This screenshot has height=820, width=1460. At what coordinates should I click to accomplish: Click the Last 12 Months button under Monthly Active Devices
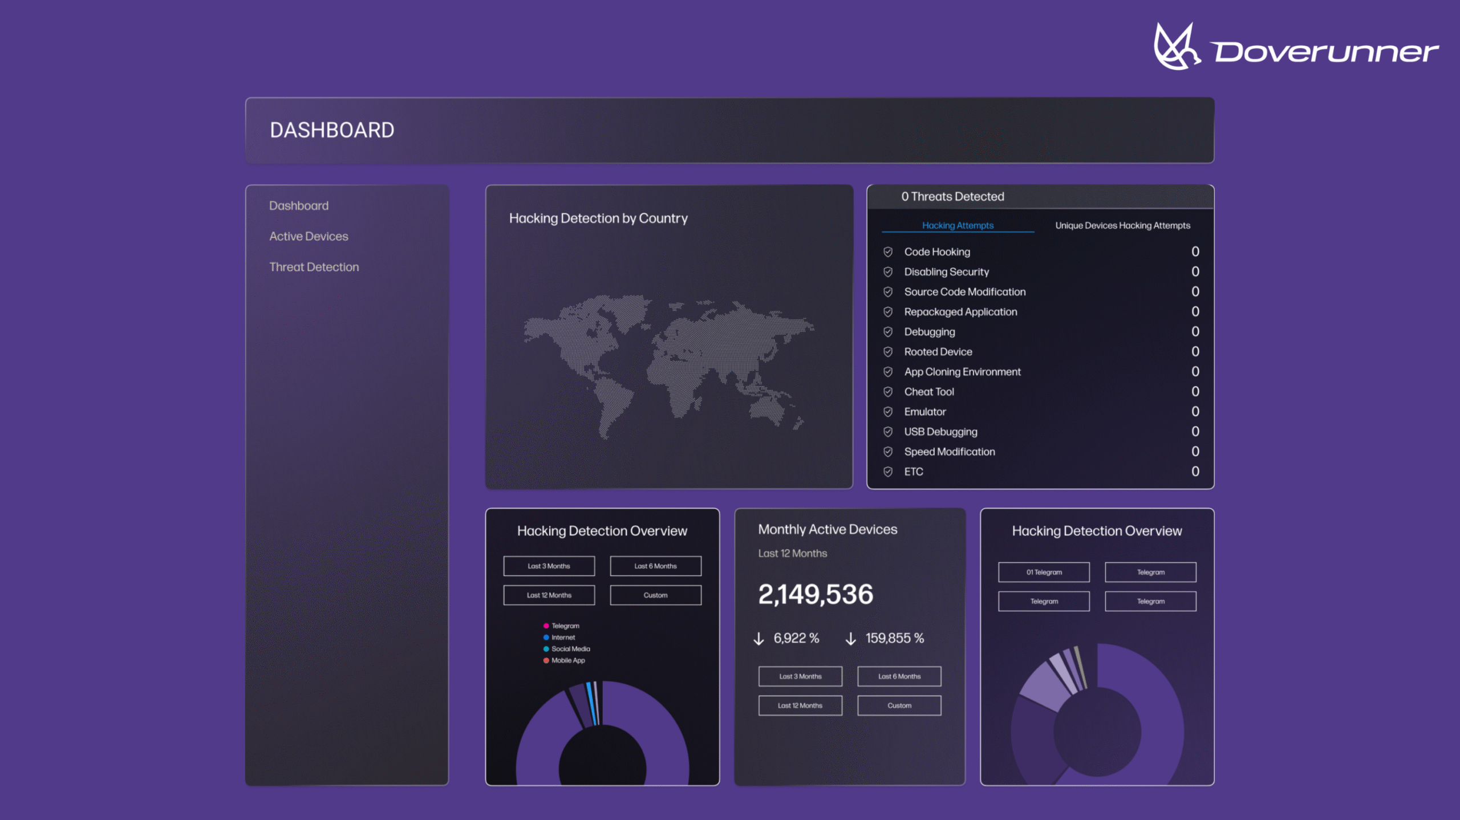pos(800,705)
